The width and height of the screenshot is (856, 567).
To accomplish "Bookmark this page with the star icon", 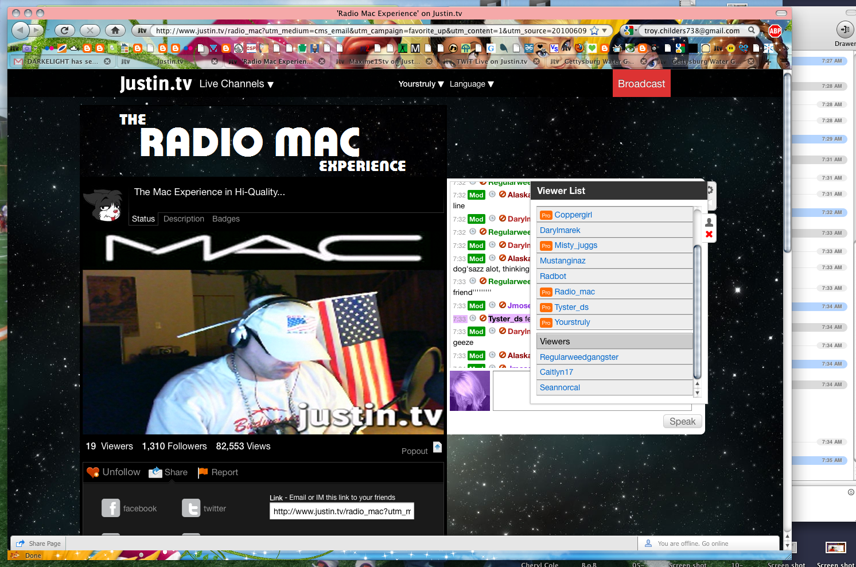I will click(x=594, y=30).
